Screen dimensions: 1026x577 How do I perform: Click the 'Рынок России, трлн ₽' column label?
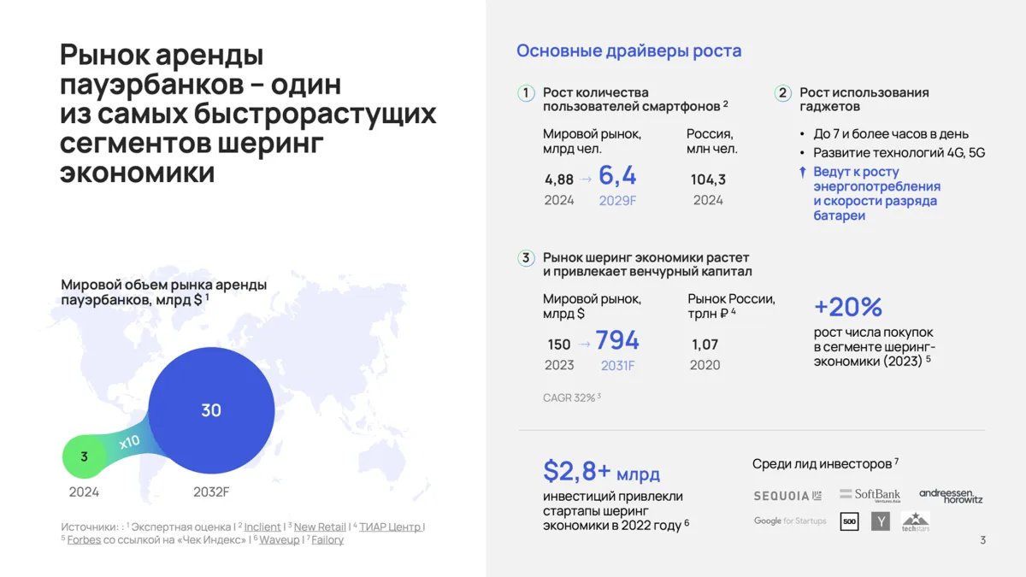point(733,306)
